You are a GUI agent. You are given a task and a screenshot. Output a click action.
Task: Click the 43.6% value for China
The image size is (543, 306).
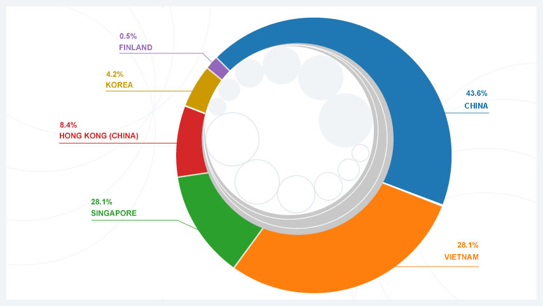(x=477, y=93)
